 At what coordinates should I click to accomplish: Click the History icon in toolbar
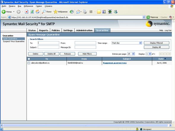point(72,12)
